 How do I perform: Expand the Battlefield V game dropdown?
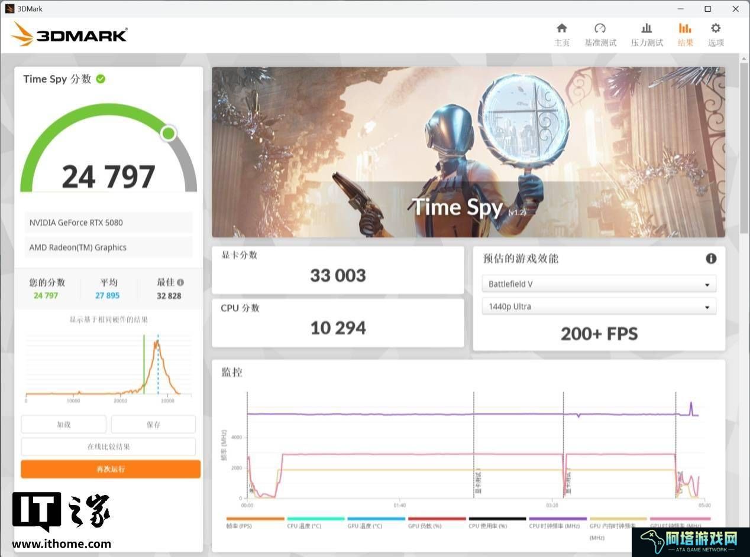pyautogui.click(x=599, y=284)
